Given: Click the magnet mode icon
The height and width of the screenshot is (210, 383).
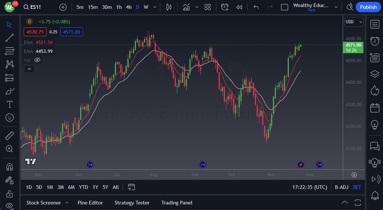Looking at the screenshot, I should (10, 167).
